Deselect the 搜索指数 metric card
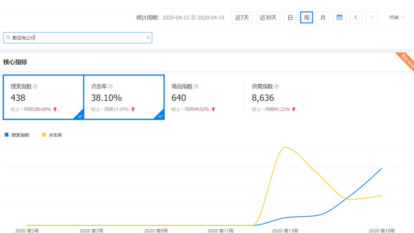 point(43,98)
